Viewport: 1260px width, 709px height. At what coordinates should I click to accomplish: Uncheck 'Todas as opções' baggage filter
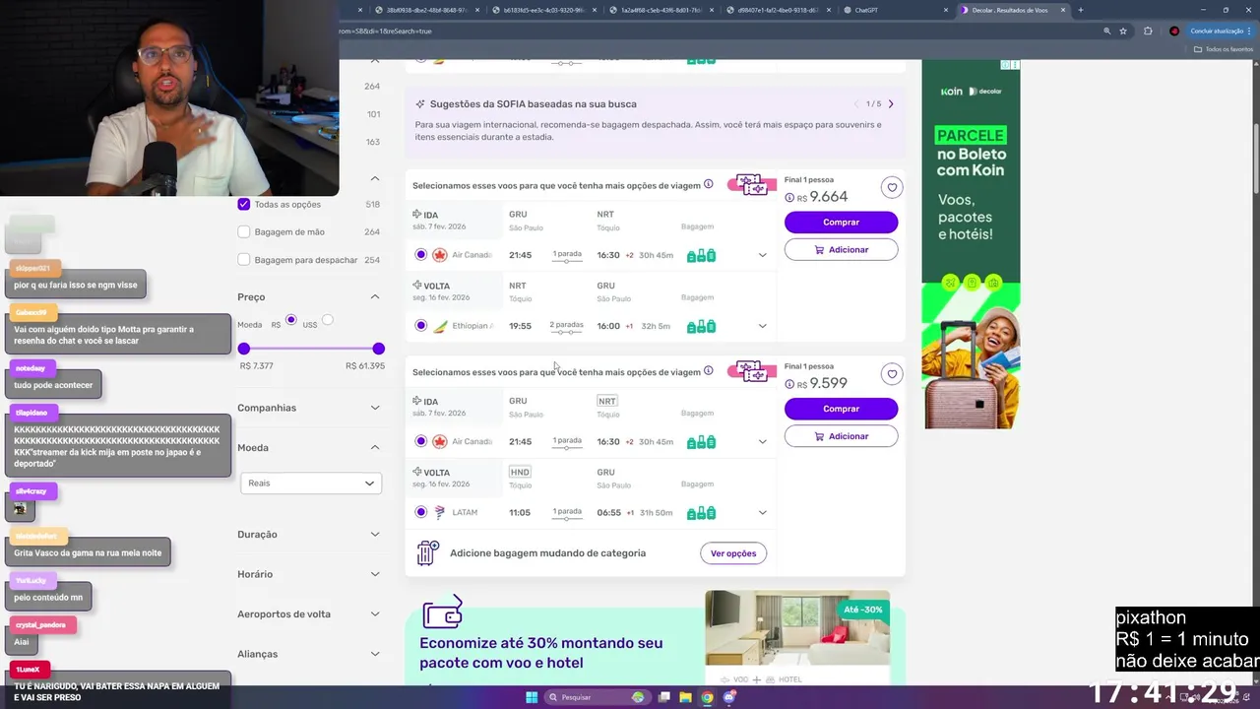click(x=244, y=204)
